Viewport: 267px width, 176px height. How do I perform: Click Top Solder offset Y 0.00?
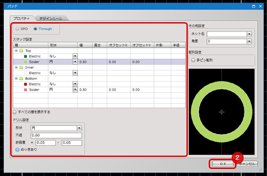coord(136,62)
